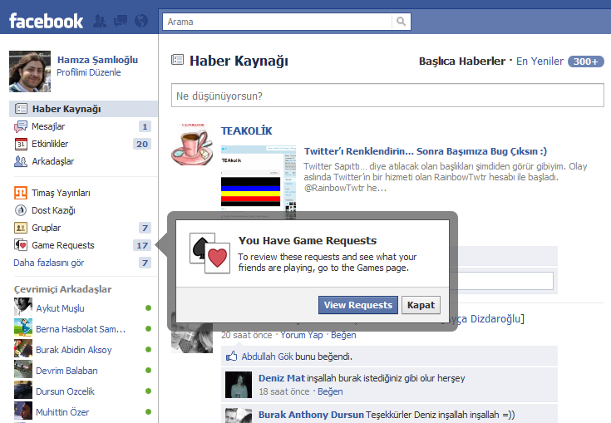Click the Etkinlikler calendar icon
The image size is (611, 423).
click(x=21, y=144)
